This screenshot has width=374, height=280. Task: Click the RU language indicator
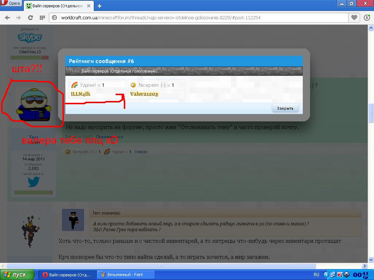click(316, 275)
